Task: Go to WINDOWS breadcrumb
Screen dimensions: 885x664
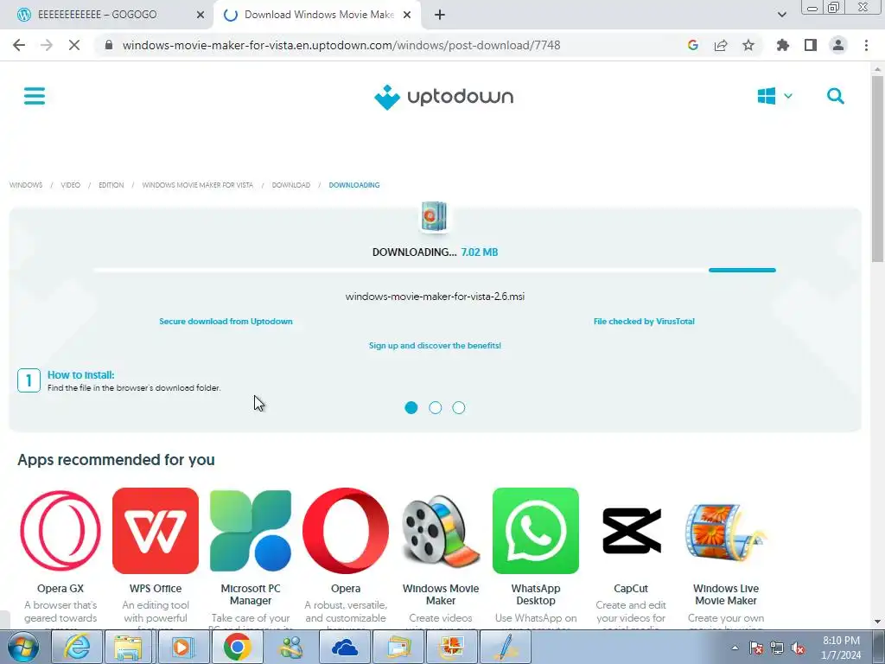Action: (x=26, y=185)
